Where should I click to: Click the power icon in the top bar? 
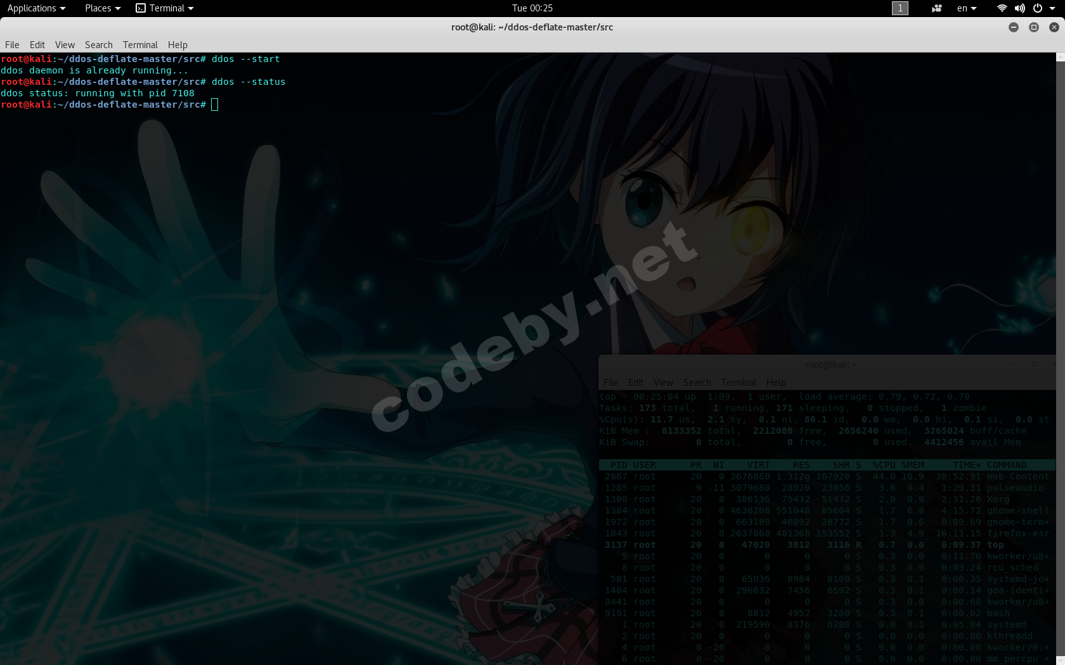point(1038,8)
